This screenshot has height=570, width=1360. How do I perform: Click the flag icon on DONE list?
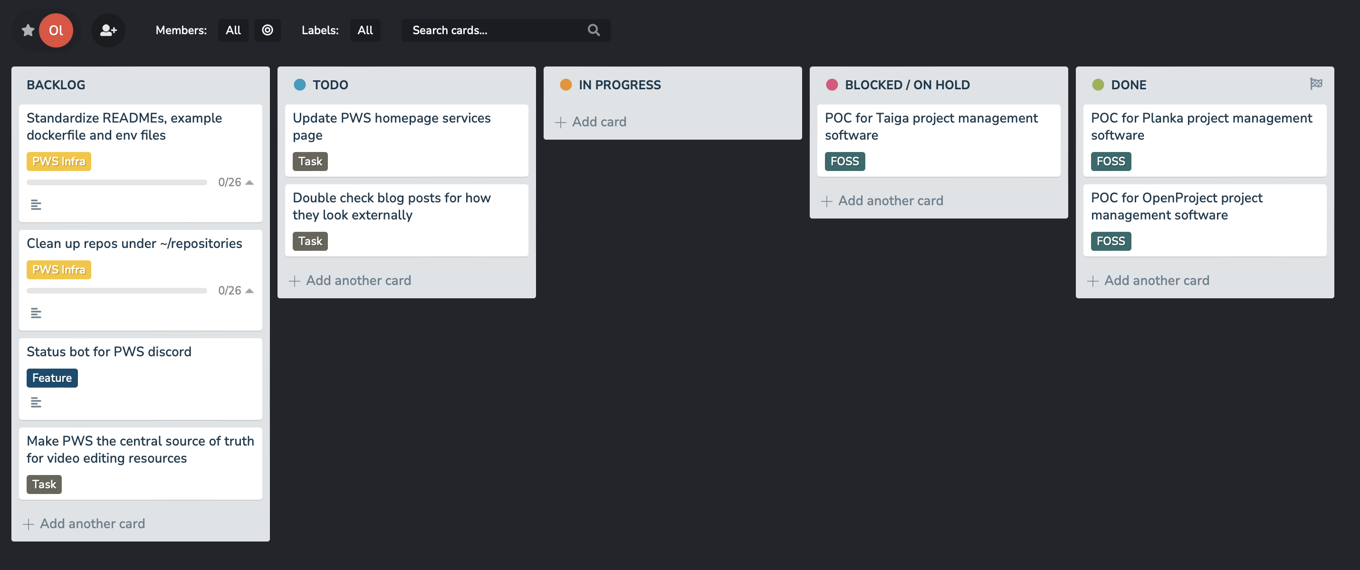[x=1316, y=84]
